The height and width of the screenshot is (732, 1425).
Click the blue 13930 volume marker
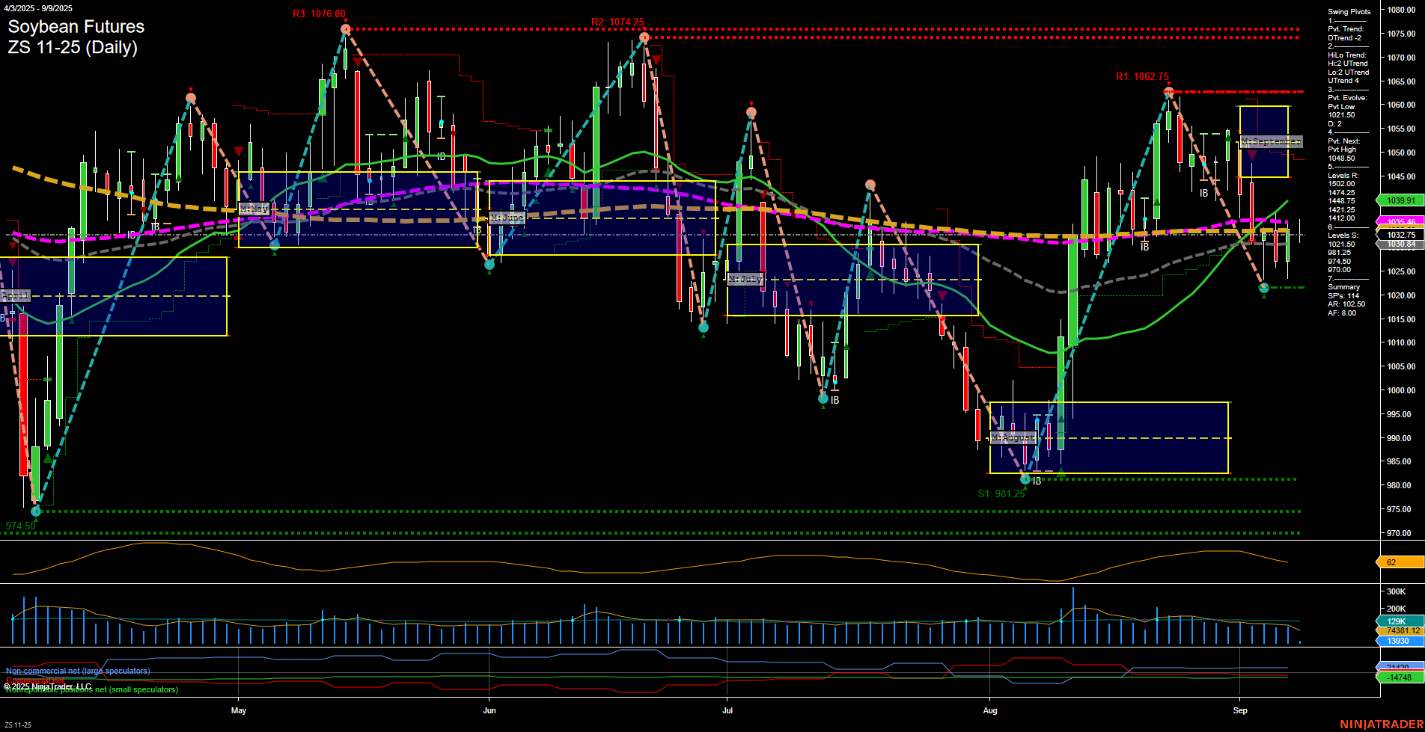1397,642
